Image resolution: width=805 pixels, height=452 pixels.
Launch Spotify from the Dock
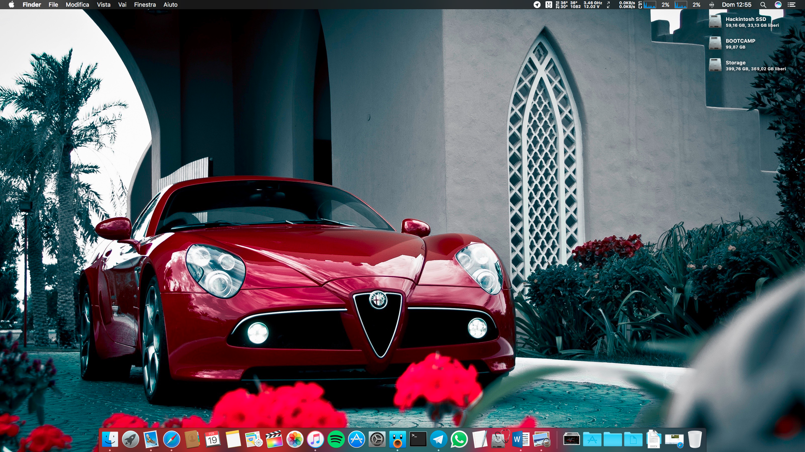336,439
